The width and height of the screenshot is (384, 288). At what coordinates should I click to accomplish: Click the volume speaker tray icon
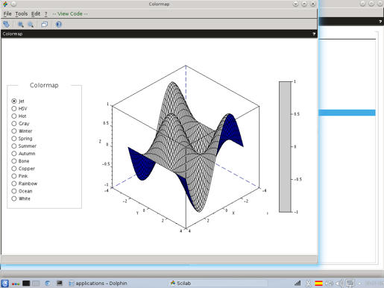339,284
